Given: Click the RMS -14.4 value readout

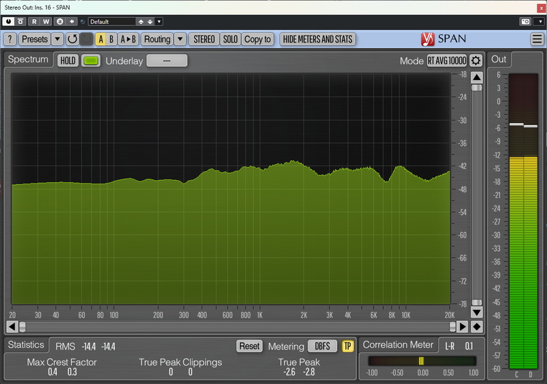Looking at the screenshot, I should (x=89, y=346).
